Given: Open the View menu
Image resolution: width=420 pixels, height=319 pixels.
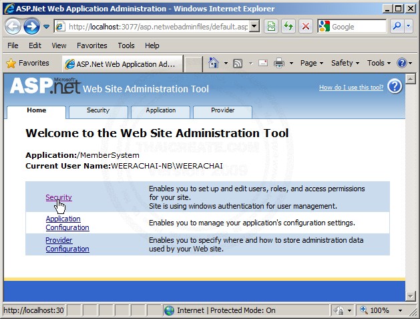Looking at the screenshot, I should click(59, 45).
